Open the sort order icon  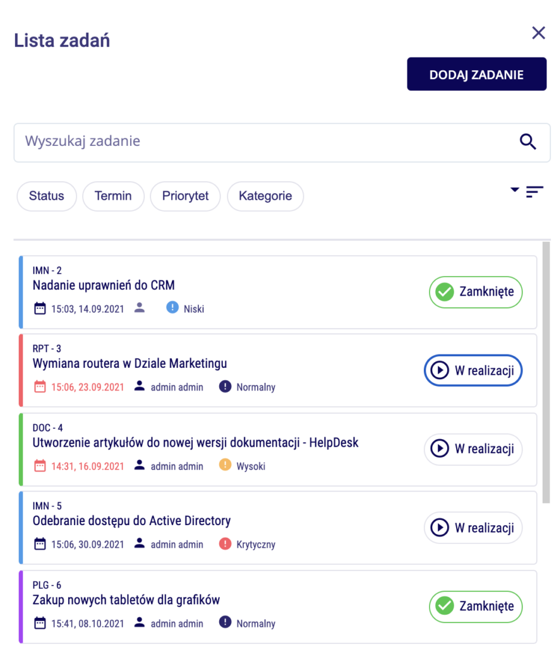tap(534, 192)
